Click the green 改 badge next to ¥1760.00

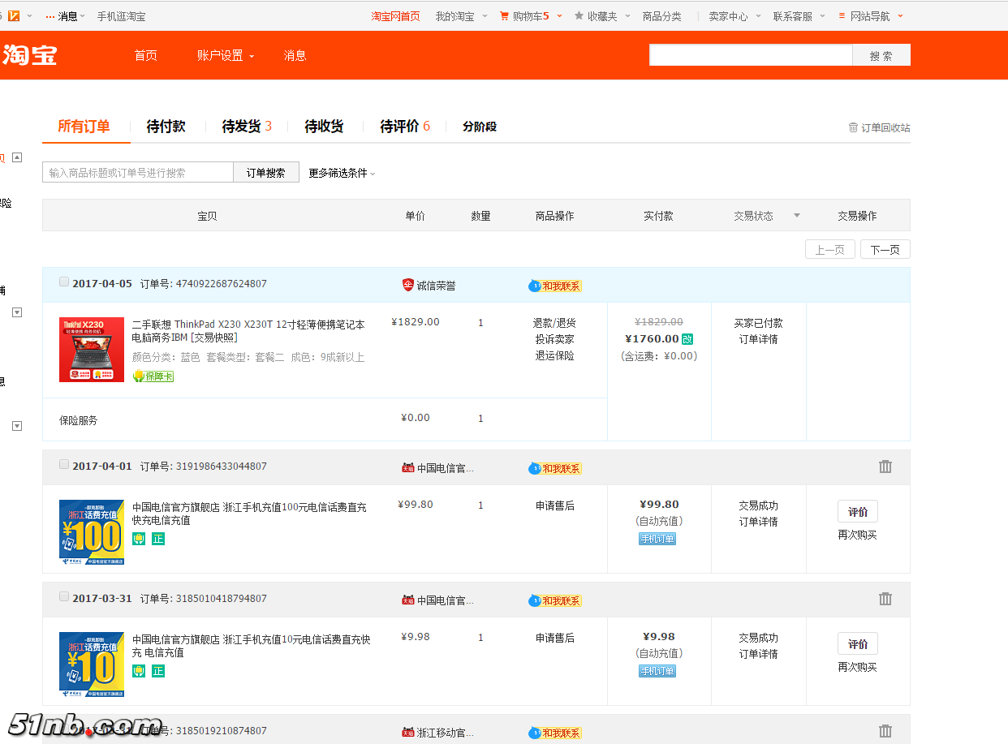pos(687,339)
